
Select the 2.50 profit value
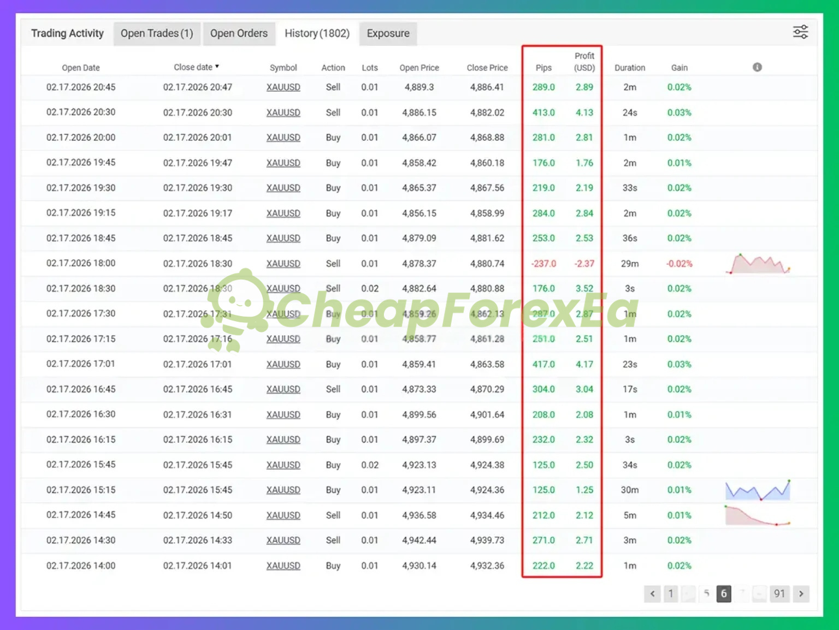pos(584,465)
